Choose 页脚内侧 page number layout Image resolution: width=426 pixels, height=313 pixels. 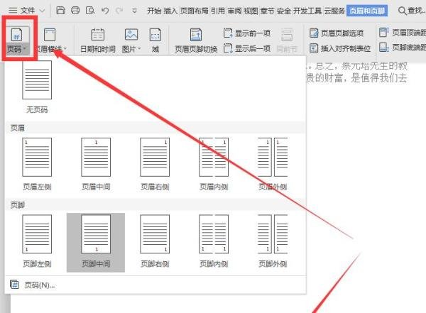pos(214,241)
